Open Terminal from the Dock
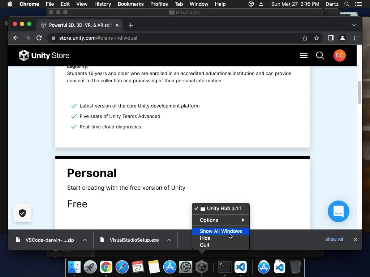This screenshot has height=277, width=370. (225, 267)
